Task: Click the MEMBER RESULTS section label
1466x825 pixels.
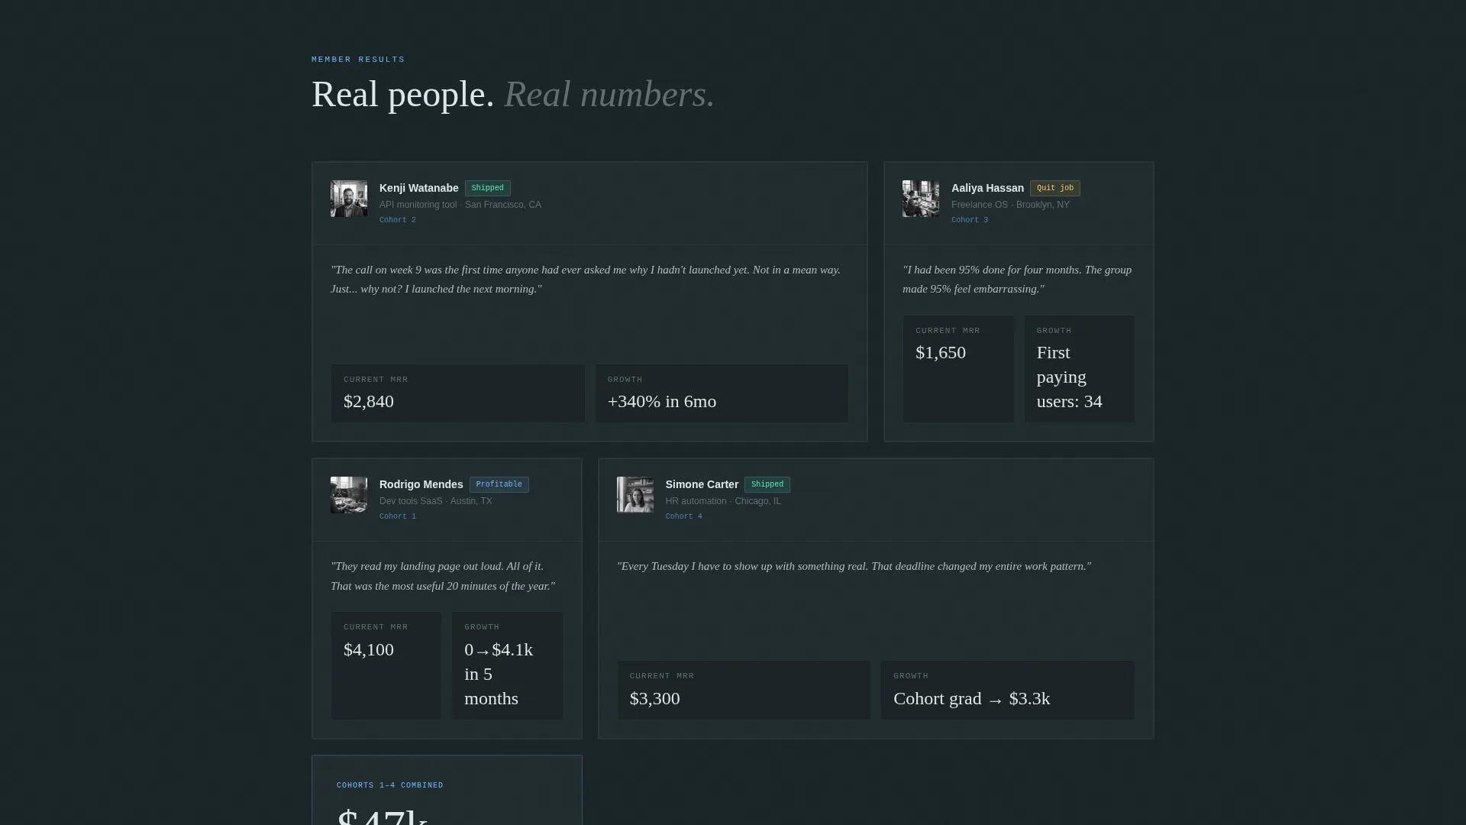Action: (x=358, y=60)
